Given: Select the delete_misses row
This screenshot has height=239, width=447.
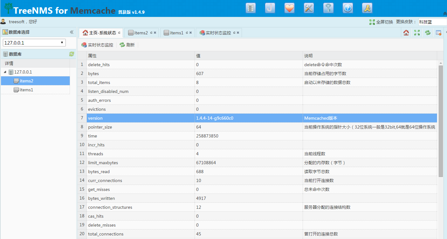Looking at the screenshot, I should 258,225.
